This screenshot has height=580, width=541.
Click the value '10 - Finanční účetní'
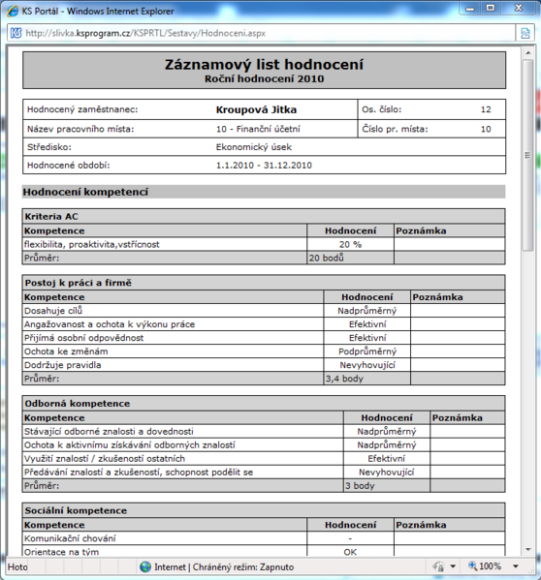258,129
